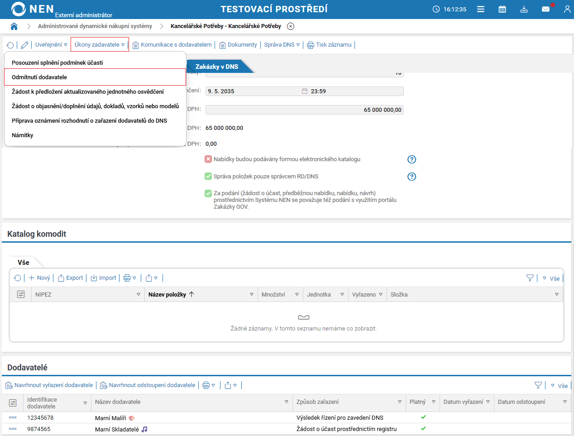Image resolution: width=574 pixels, height=436 pixels.
Task: Open Administrované dynamické nákupní systémy breadcrumb
Action: tap(95, 26)
